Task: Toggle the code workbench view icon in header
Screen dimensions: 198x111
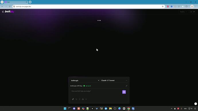Action: point(194,12)
